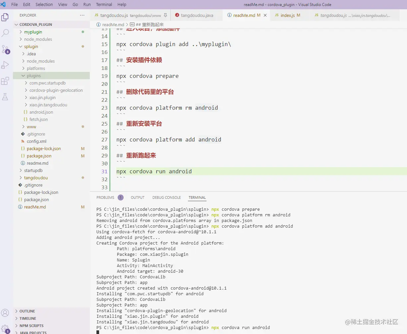Image resolution: width=407 pixels, height=334 pixels.
Task: Click the info icon of readme.md in splugin
Action: (x=23, y=163)
